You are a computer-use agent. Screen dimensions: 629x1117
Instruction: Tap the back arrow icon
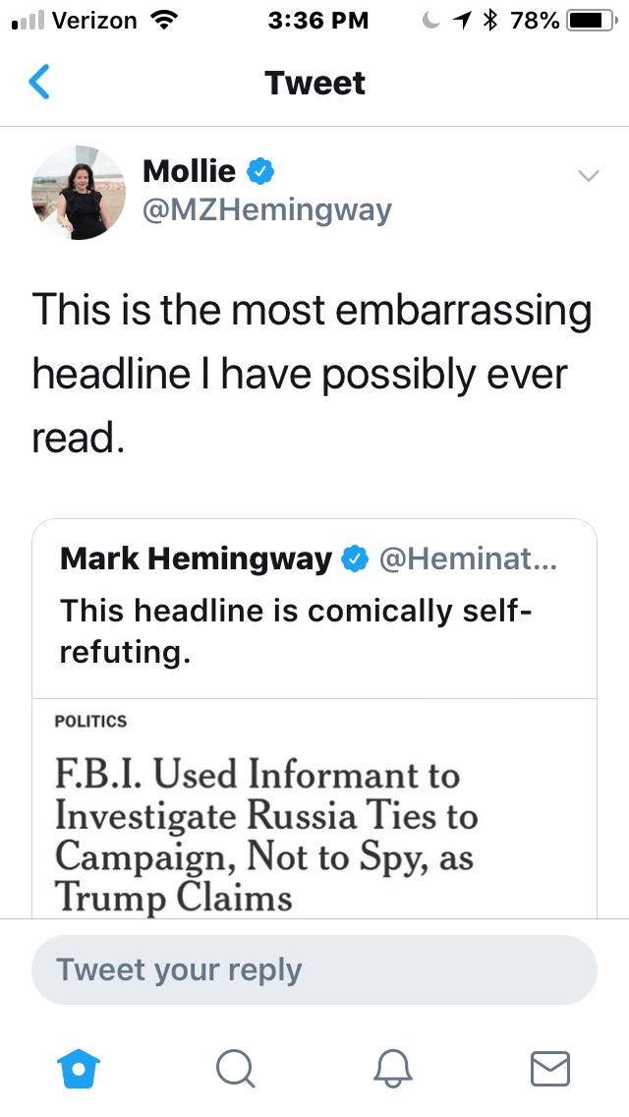click(x=39, y=83)
